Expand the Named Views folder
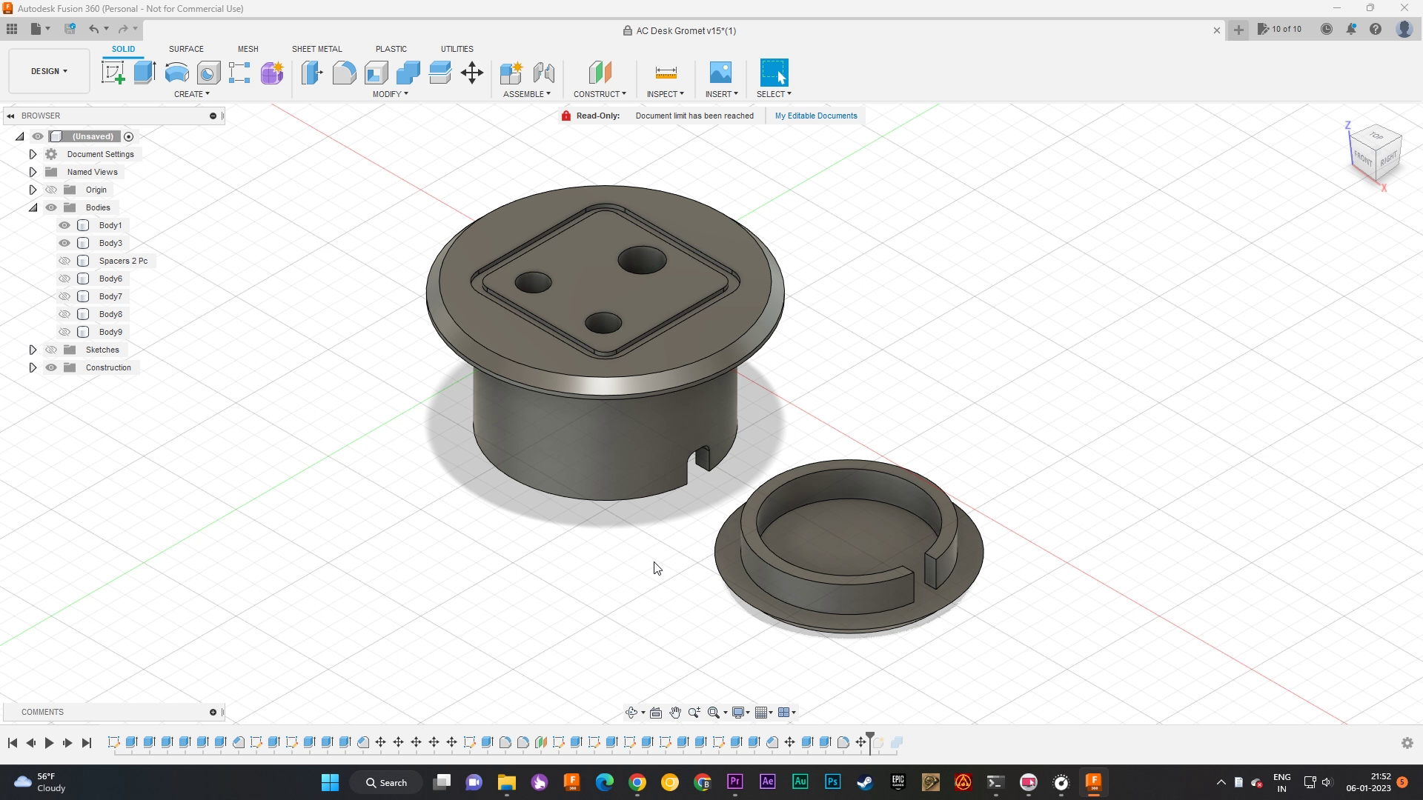 33,171
